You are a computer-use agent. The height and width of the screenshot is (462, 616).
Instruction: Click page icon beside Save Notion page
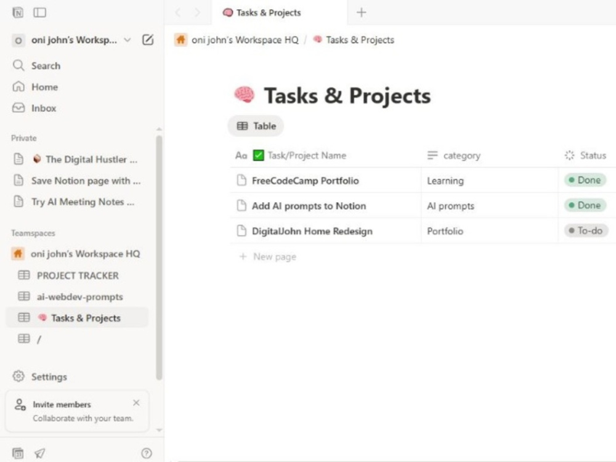click(18, 180)
